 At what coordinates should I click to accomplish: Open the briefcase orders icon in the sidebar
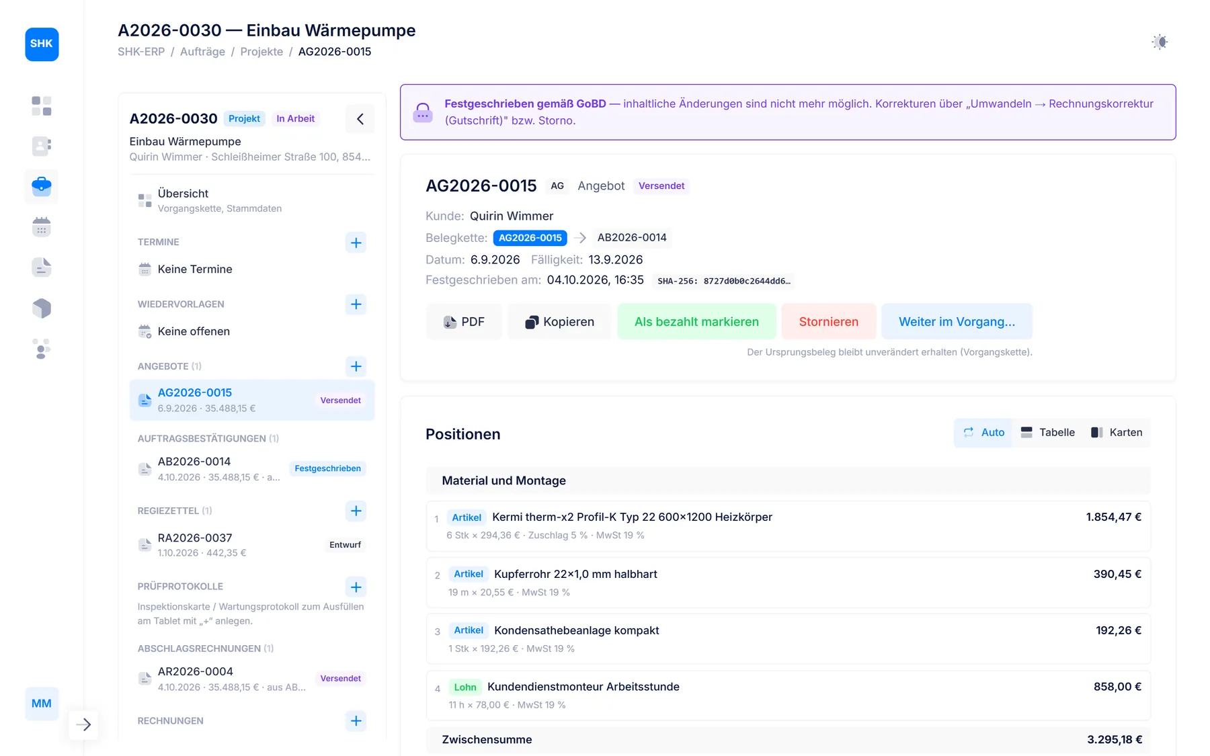point(42,186)
